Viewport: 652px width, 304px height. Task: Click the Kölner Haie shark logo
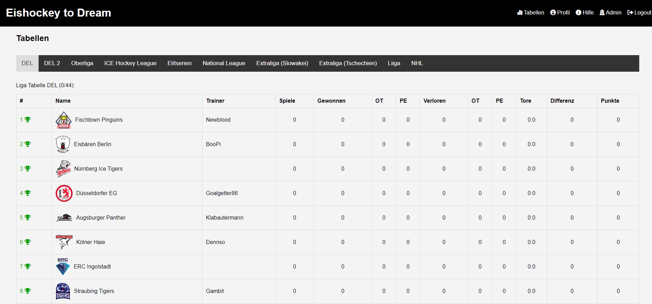point(64,242)
